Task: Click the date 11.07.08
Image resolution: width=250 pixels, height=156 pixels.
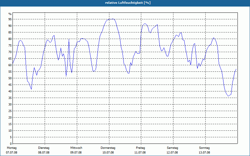Action: pos(140,153)
